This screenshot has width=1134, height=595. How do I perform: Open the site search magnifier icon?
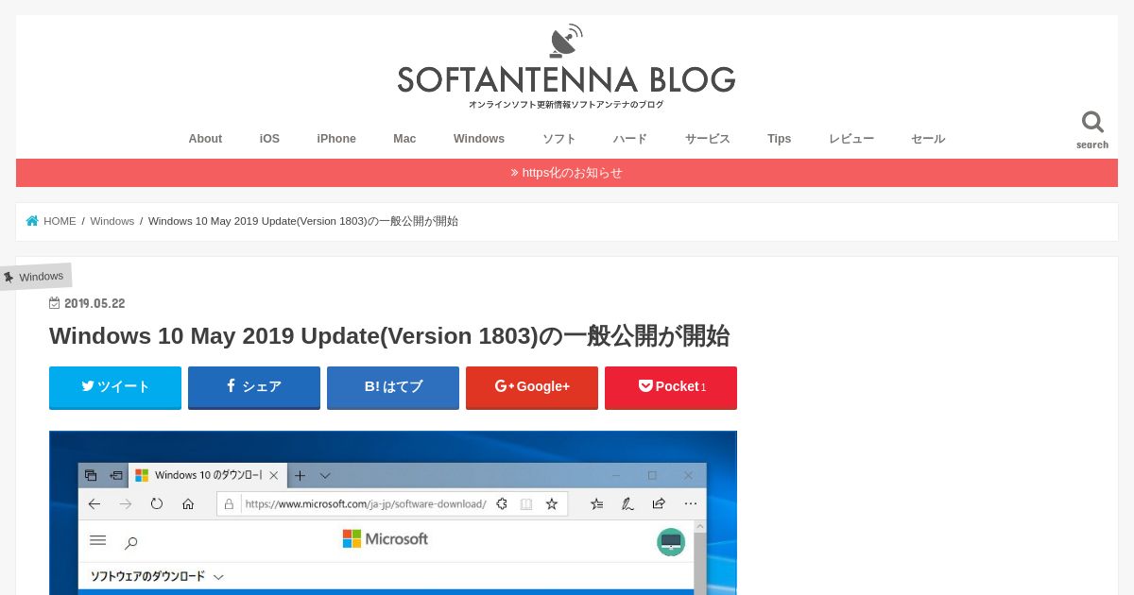click(1092, 122)
